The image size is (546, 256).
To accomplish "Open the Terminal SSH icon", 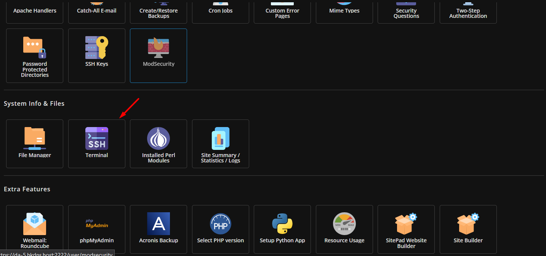I will pyautogui.click(x=97, y=138).
